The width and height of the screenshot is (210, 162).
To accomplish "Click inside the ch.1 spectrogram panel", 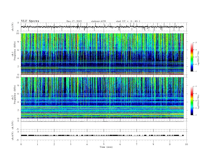I will tap(102, 54).
